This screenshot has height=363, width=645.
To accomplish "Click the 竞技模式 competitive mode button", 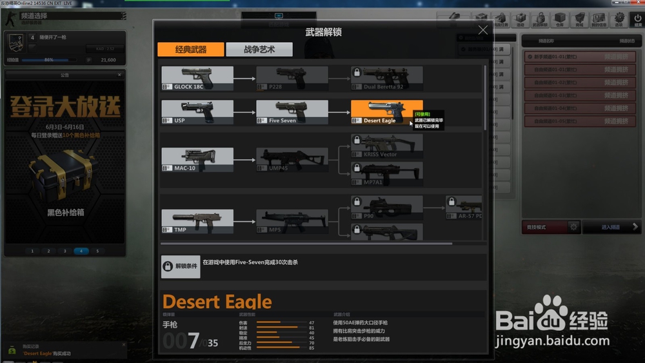I will (x=544, y=227).
